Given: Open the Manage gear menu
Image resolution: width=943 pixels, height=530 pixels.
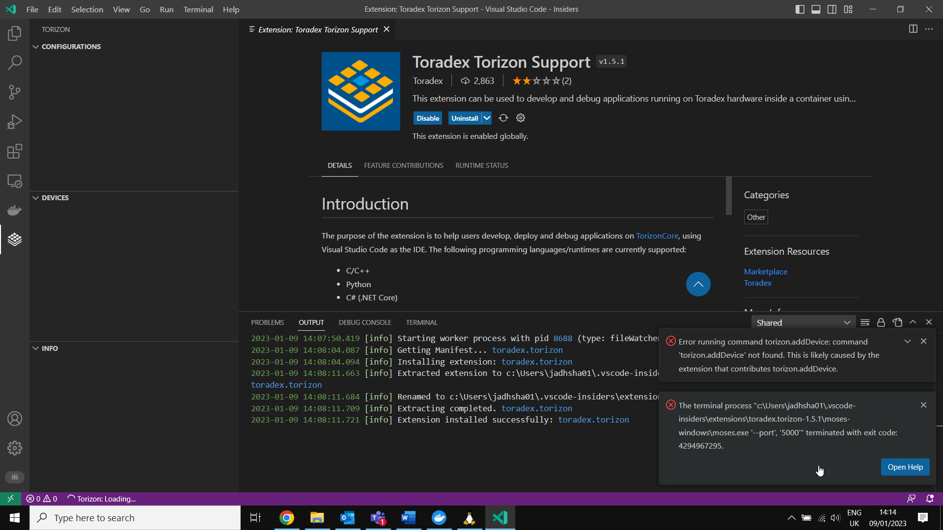Looking at the screenshot, I should [15, 448].
